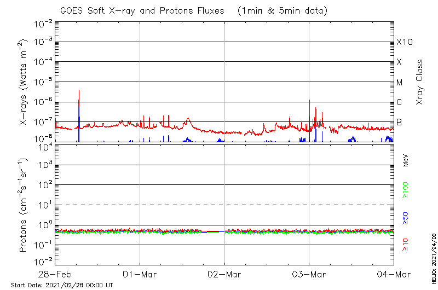Click the 02-Mar date tick label
Screen dimensions: 438x290
point(225,274)
